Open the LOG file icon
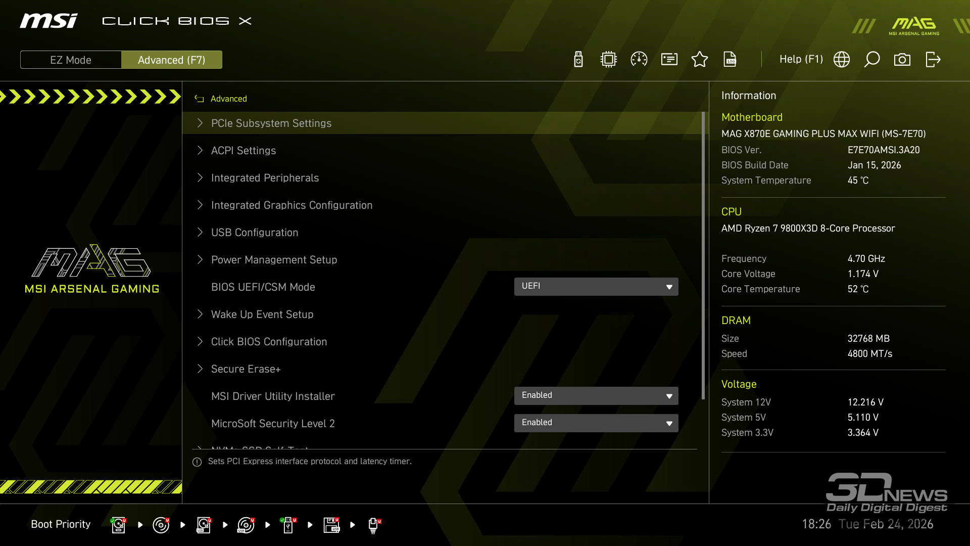The width and height of the screenshot is (970, 546). point(730,60)
